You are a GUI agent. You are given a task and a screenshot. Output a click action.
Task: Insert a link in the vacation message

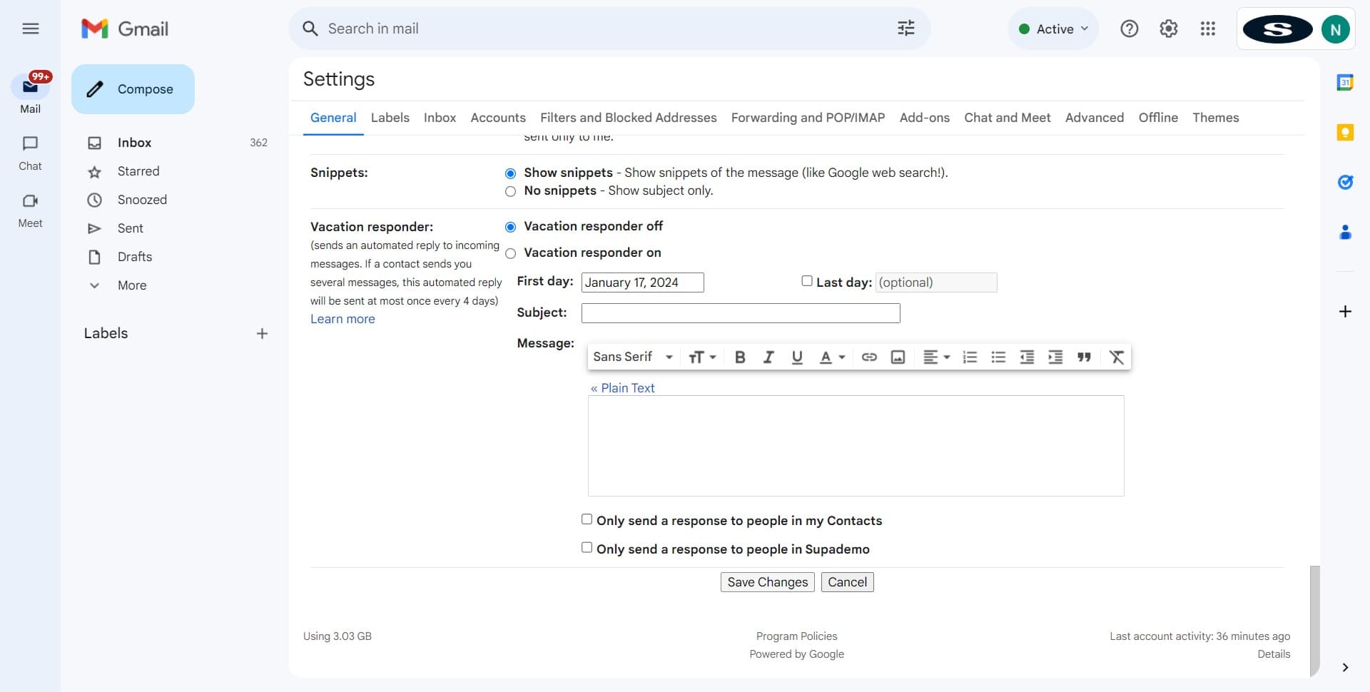coord(869,357)
